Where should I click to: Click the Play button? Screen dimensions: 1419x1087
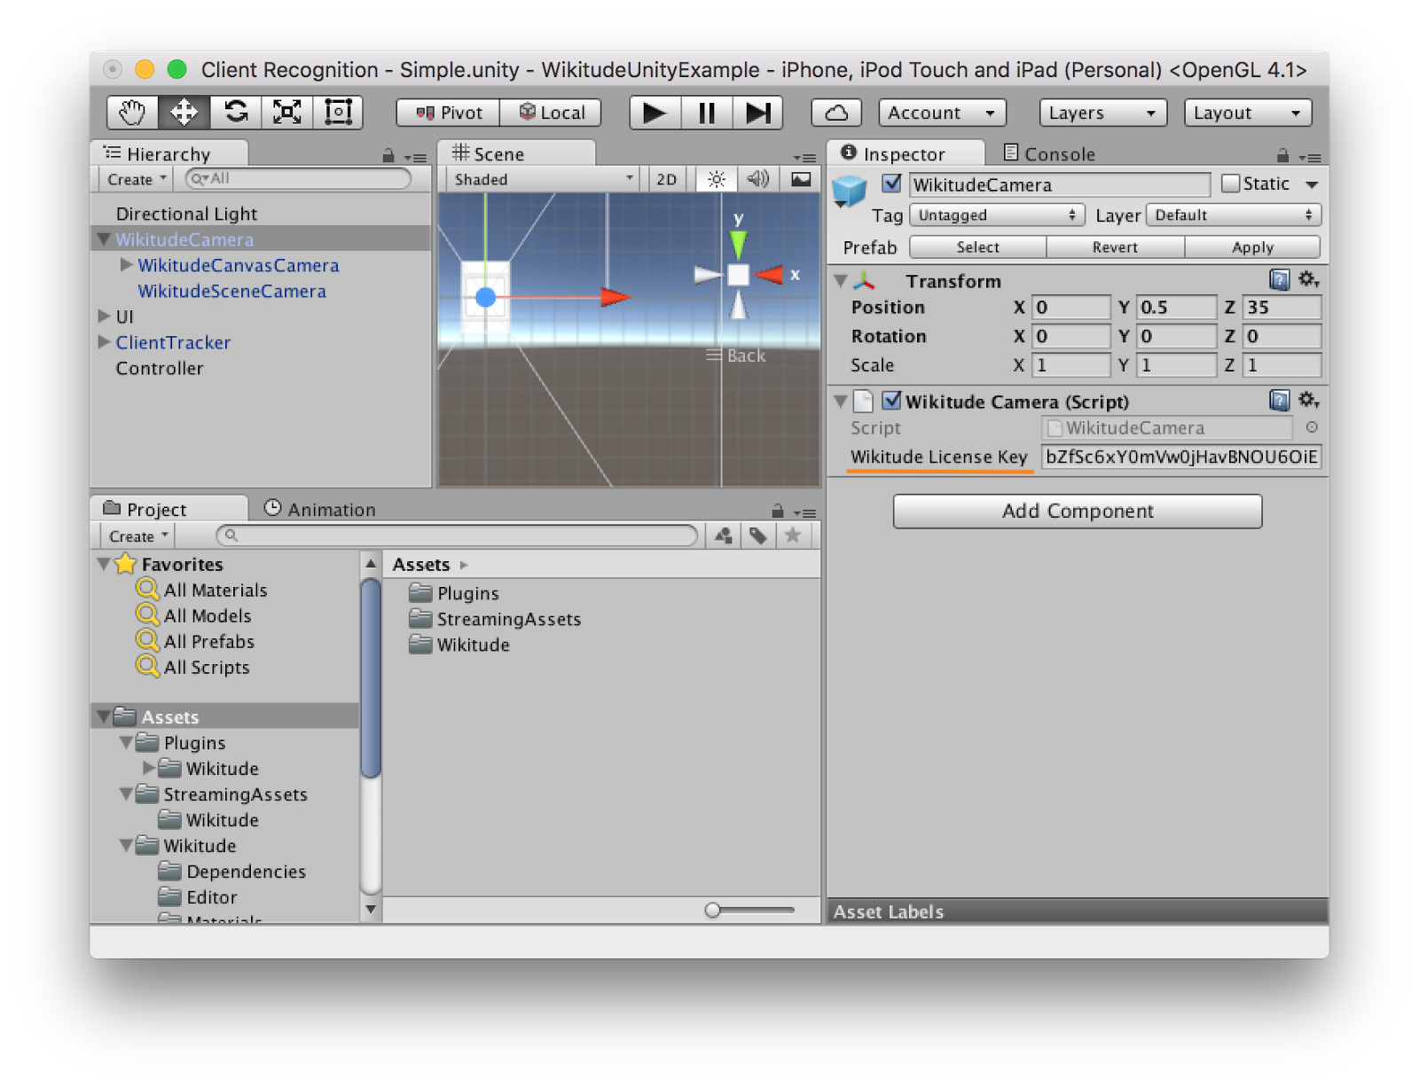click(655, 113)
